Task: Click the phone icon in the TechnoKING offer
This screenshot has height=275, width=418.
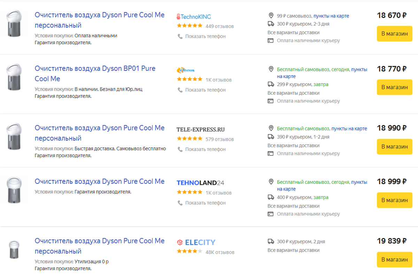Action: point(180,36)
